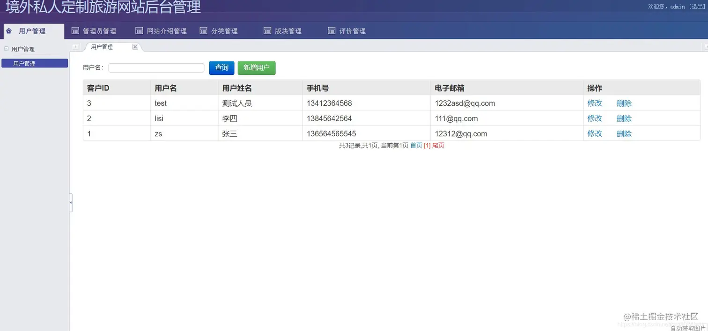Image resolution: width=708 pixels, height=331 pixels.
Task: Click the 网站介绍管理 icon
Action: coord(139,30)
